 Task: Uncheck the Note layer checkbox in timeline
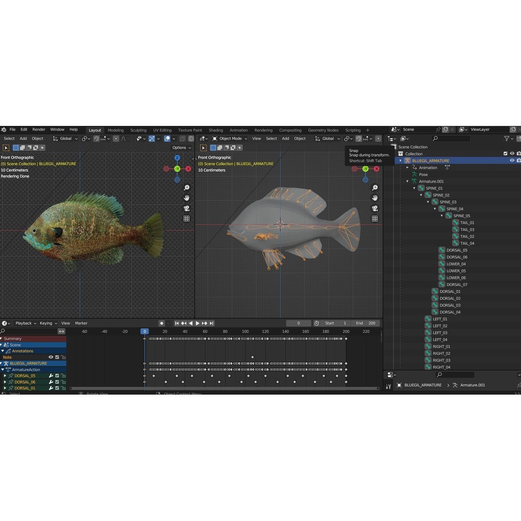57,357
